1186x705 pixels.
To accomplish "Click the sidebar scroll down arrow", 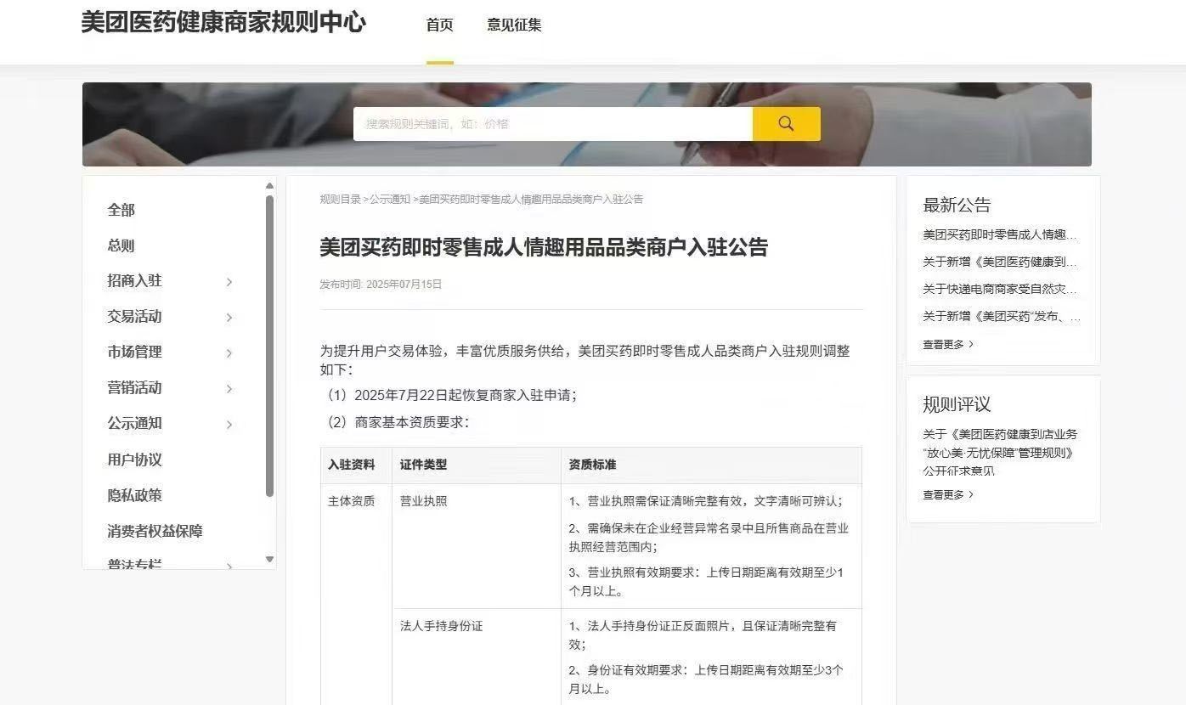I will point(269,559).
